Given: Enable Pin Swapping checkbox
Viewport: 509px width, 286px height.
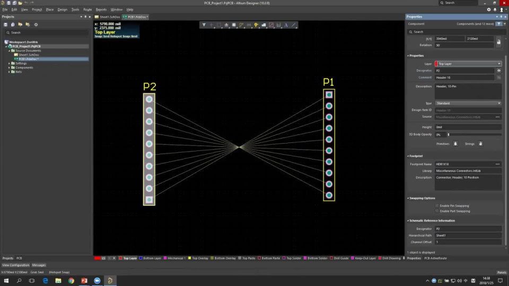Looking at the screenshot, I should click(437, 205).
